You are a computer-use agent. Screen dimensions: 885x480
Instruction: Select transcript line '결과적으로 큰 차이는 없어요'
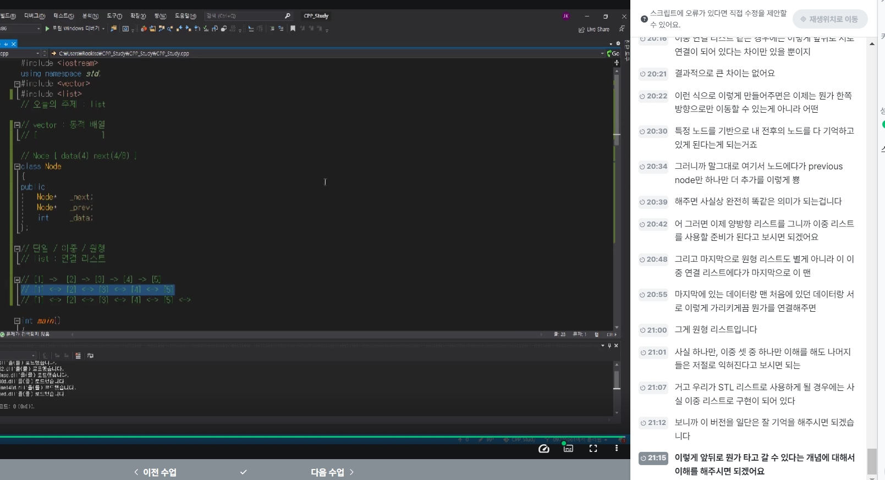coord(724,73)
